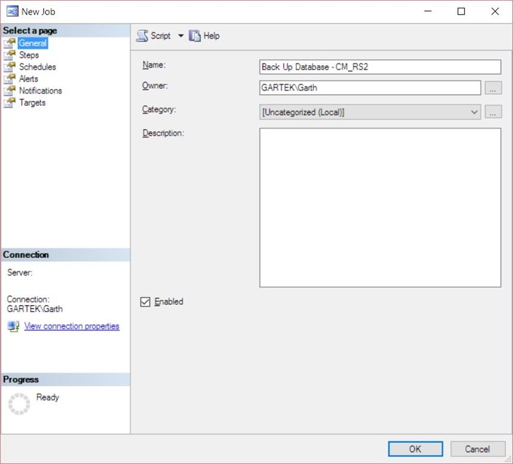
Task: Click the Ready progress spinner icon
Action: (x=19, y=404)
